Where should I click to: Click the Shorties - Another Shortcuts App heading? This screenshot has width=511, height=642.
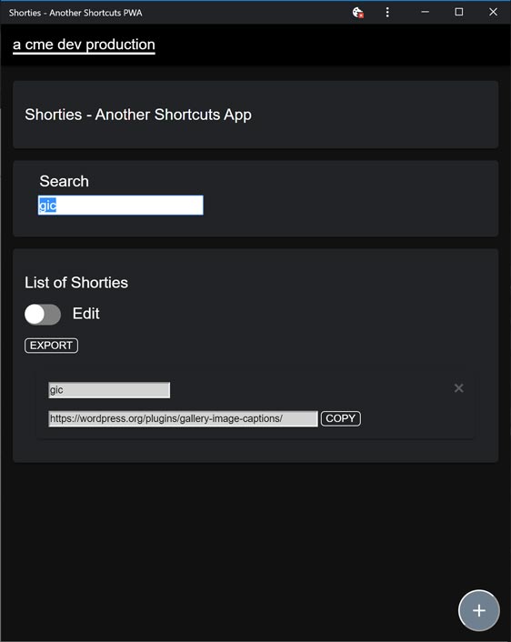138,115
